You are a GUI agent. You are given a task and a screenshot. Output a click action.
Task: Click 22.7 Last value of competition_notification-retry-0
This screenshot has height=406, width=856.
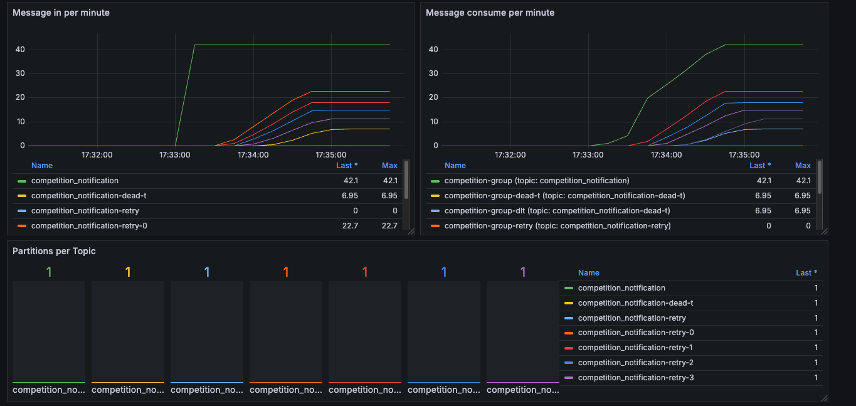click(350, 226)
